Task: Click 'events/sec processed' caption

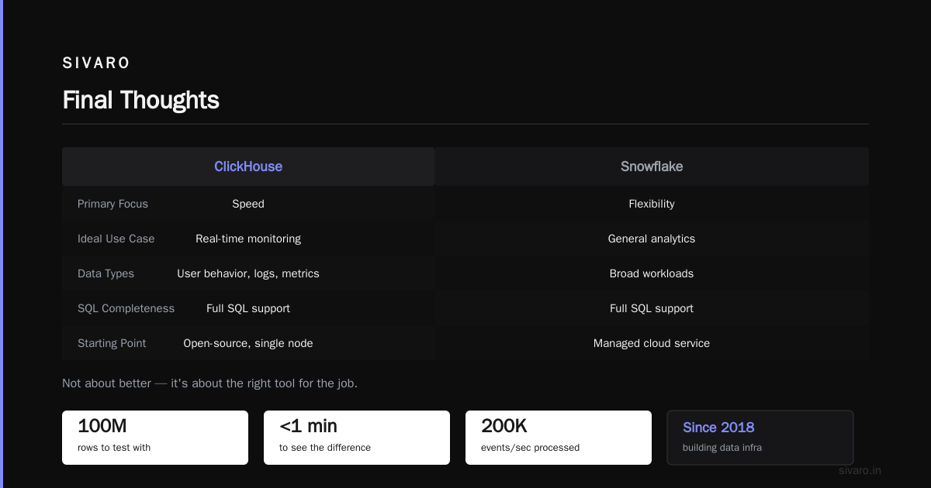Action: pyautogui.click(x=530, y=448)
